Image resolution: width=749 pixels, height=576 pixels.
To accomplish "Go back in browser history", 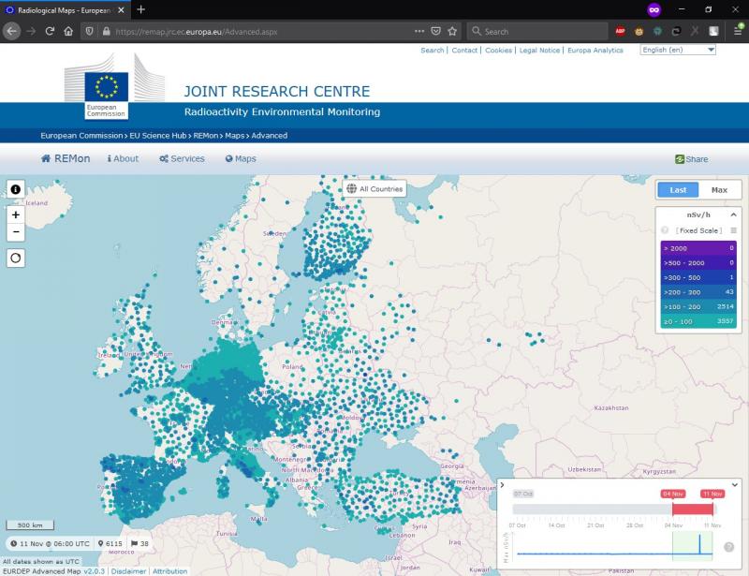I will click(x=12, y=32).
